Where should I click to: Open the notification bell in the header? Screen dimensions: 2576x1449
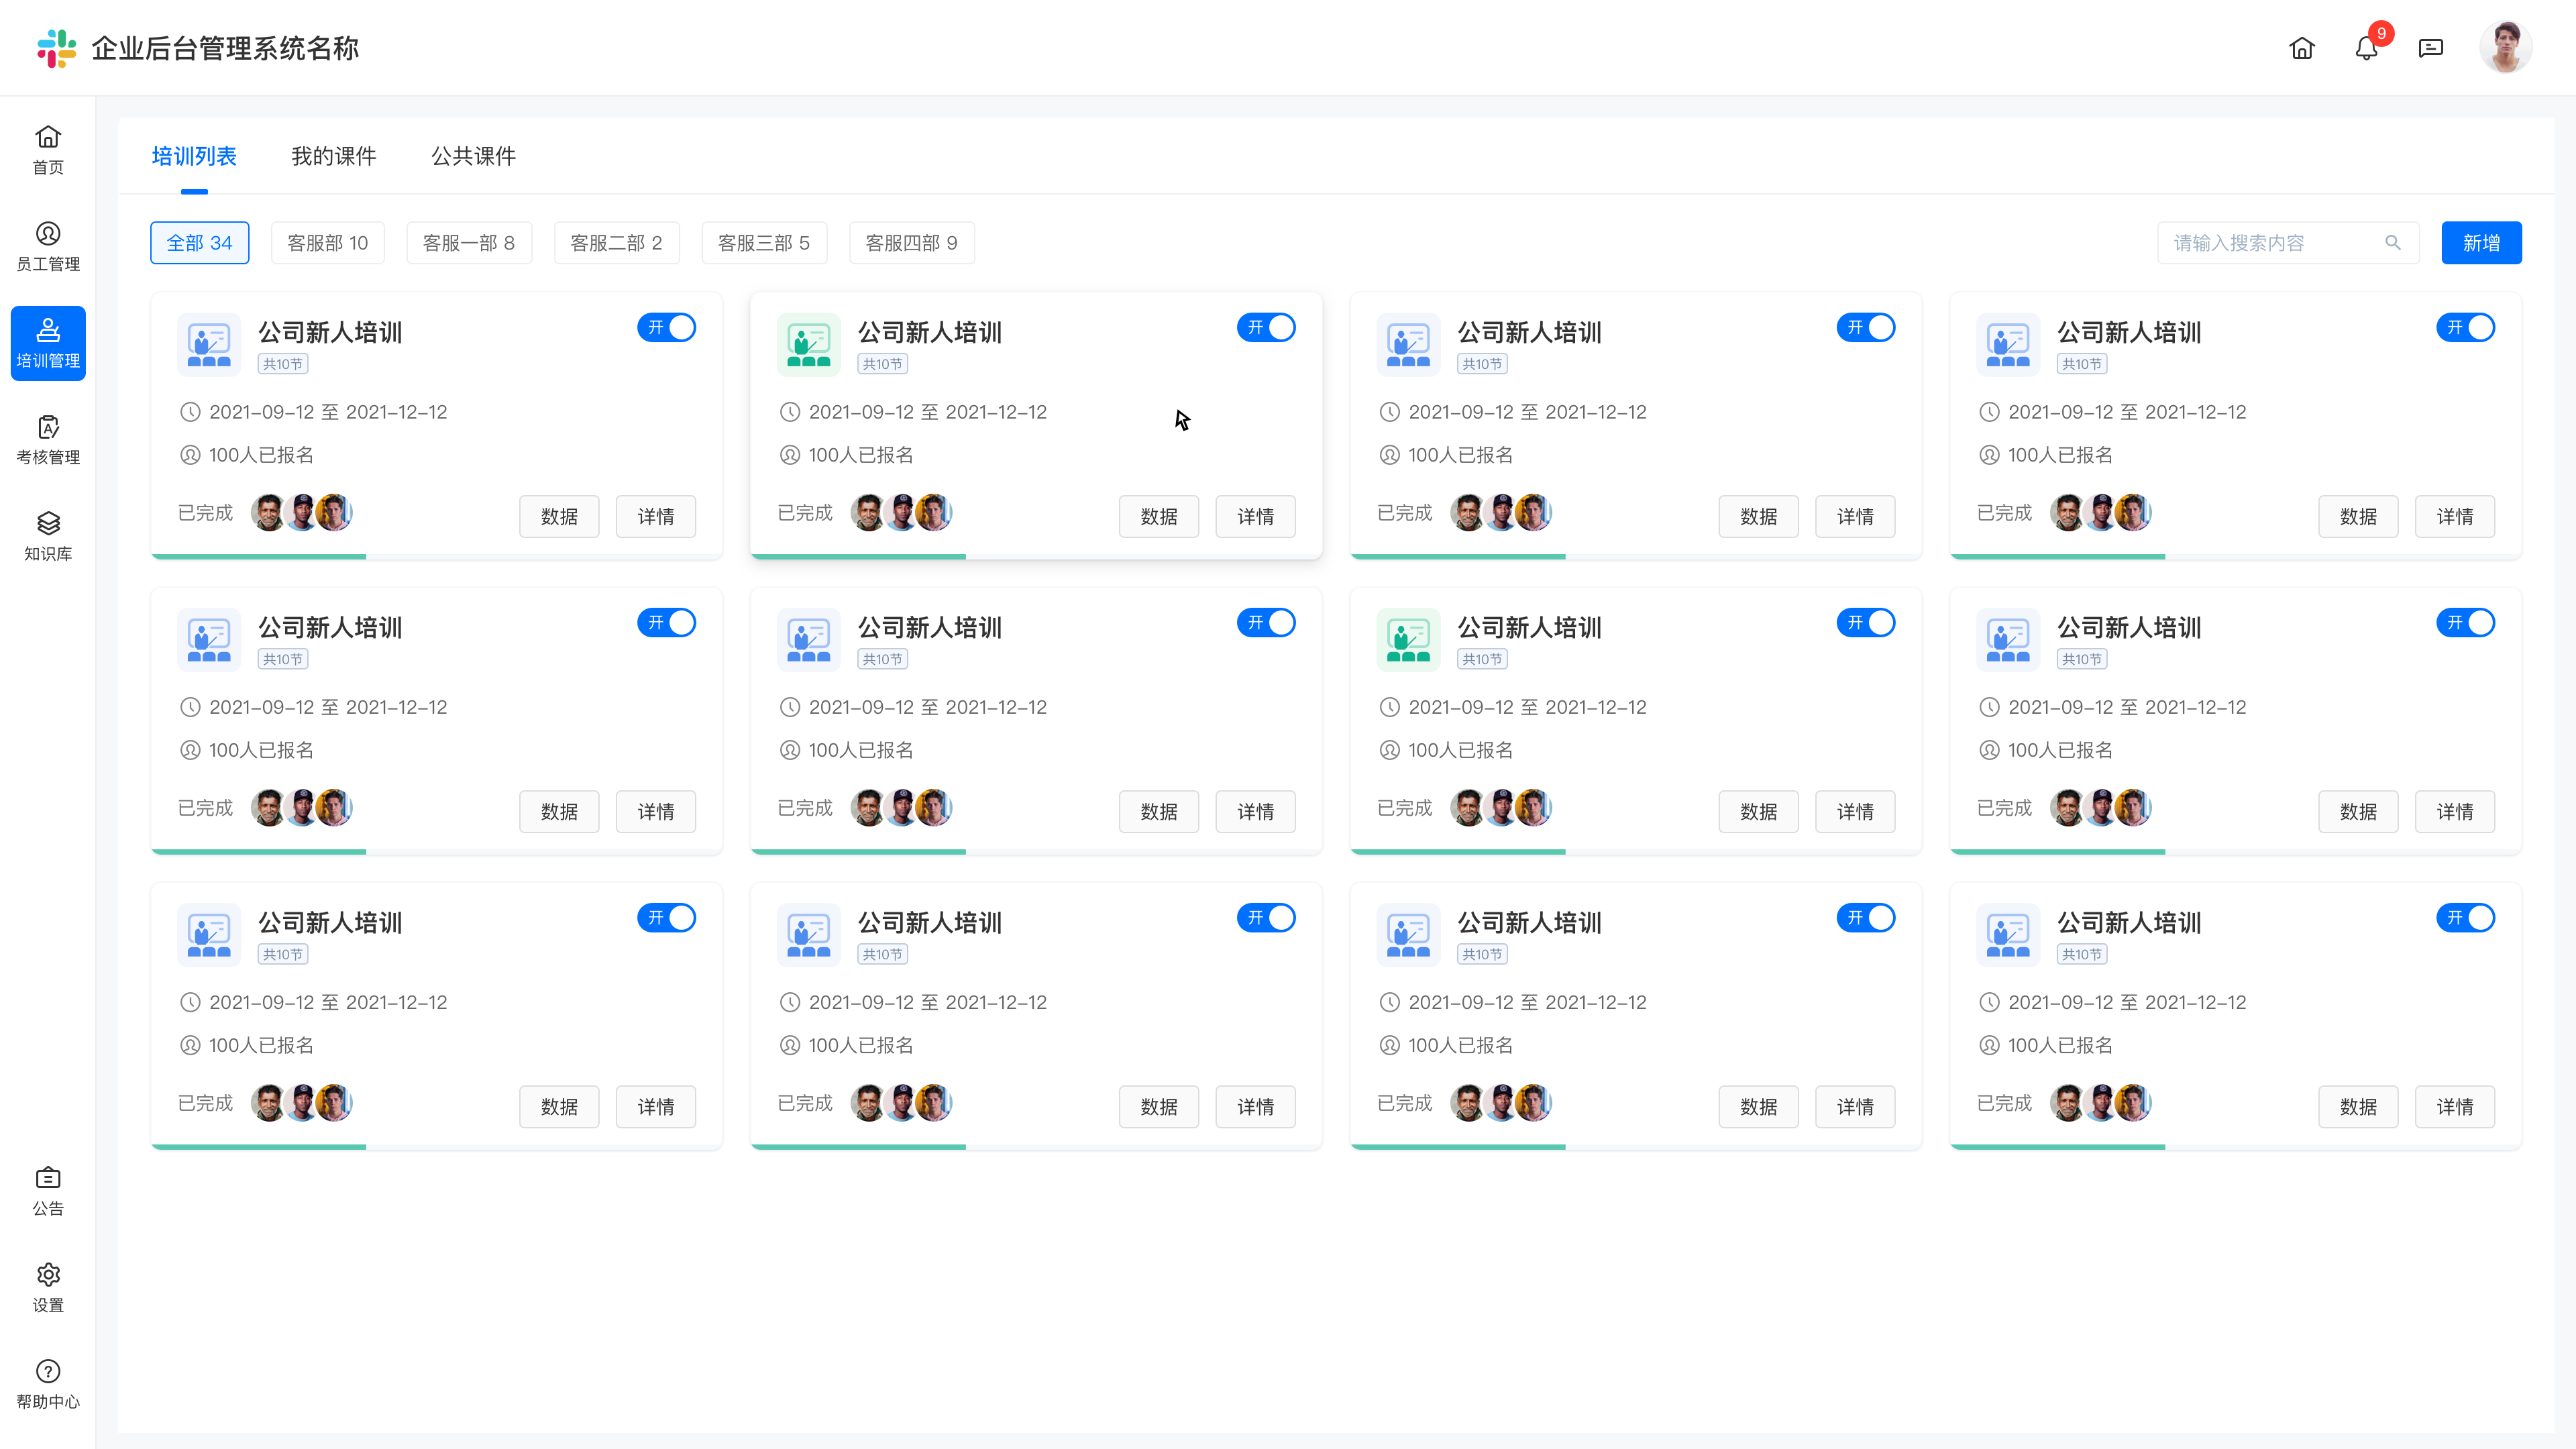2365,48
